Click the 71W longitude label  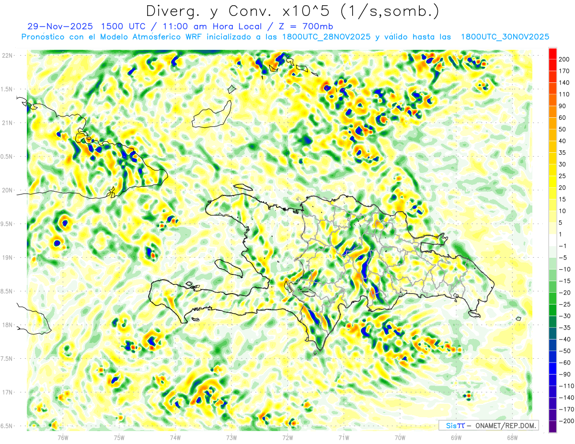pos(344,437)
